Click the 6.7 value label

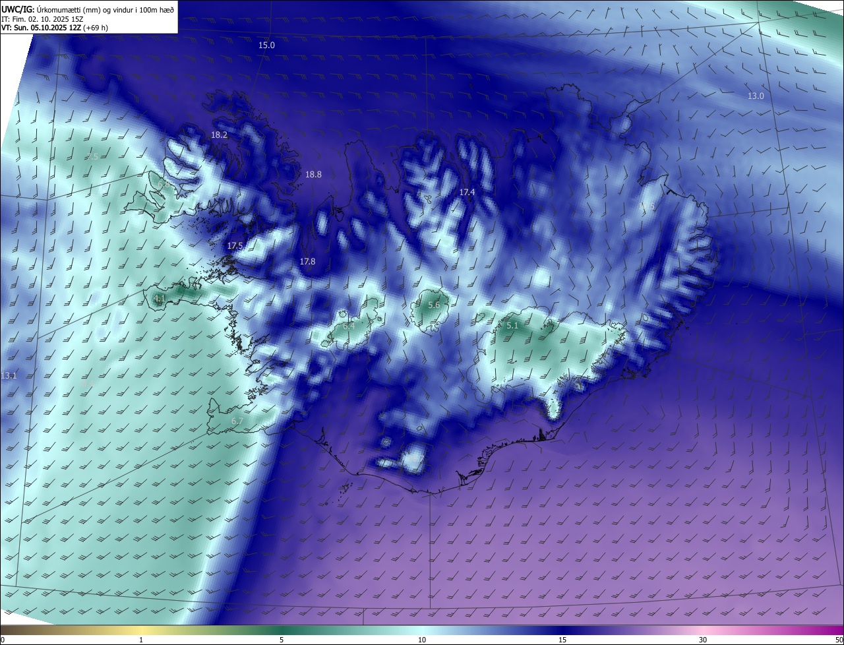click(237, 421)
